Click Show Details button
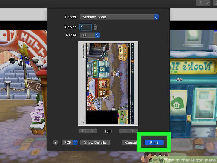 point(95,142)
